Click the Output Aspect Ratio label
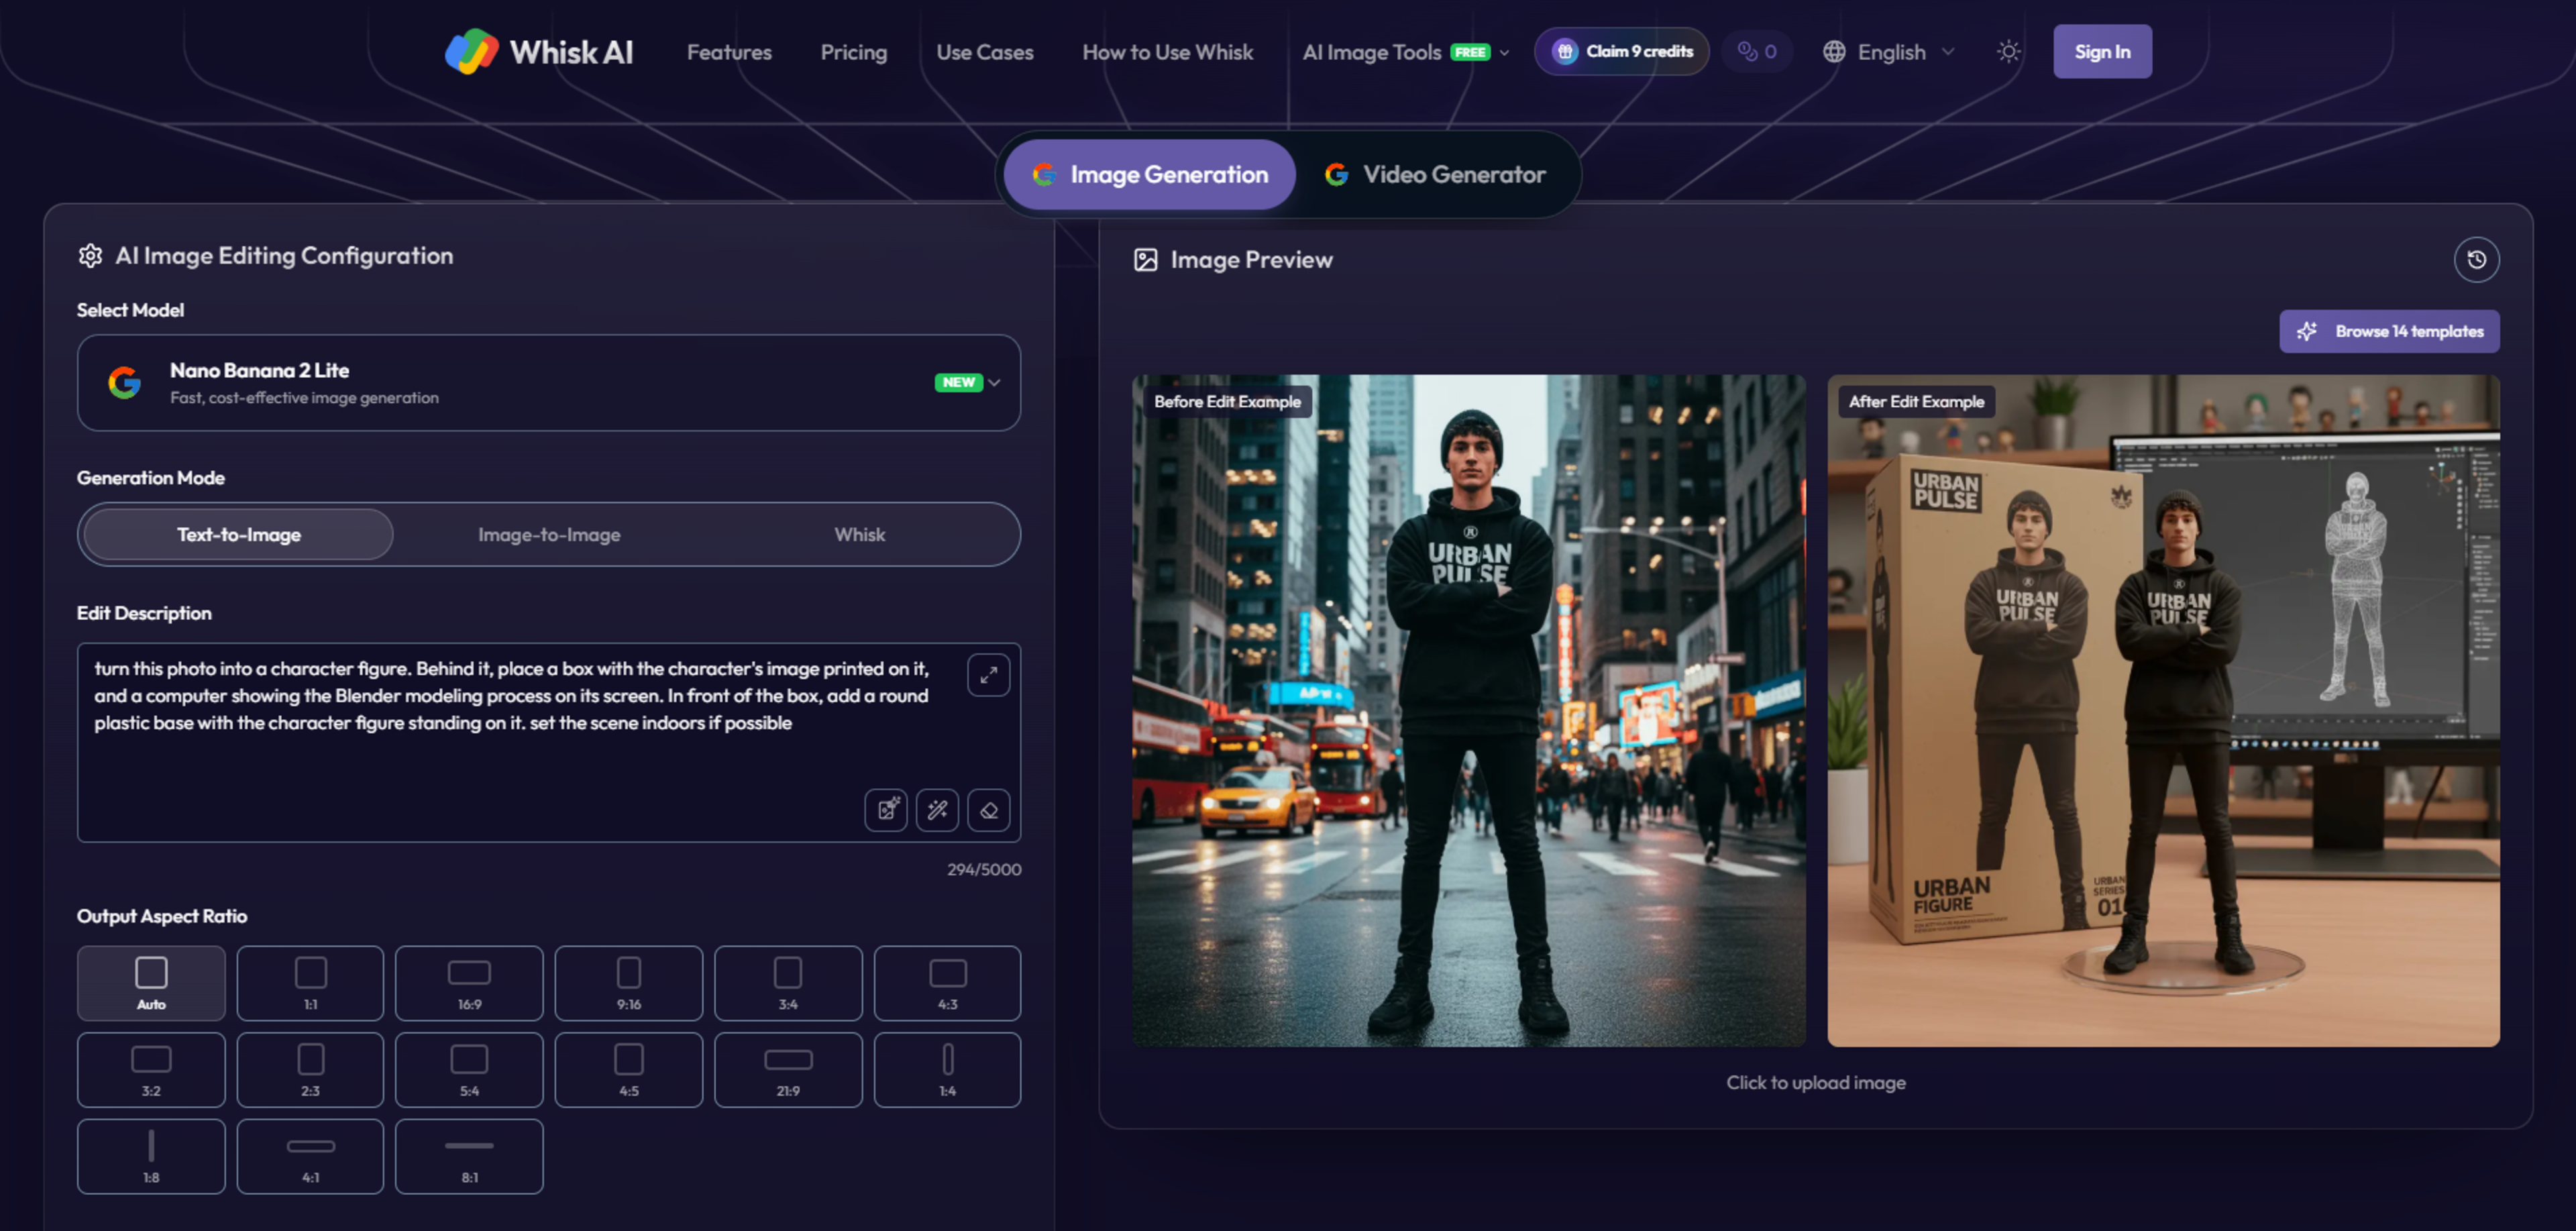Screen dimensions: 2576x1231 (162, 917)
